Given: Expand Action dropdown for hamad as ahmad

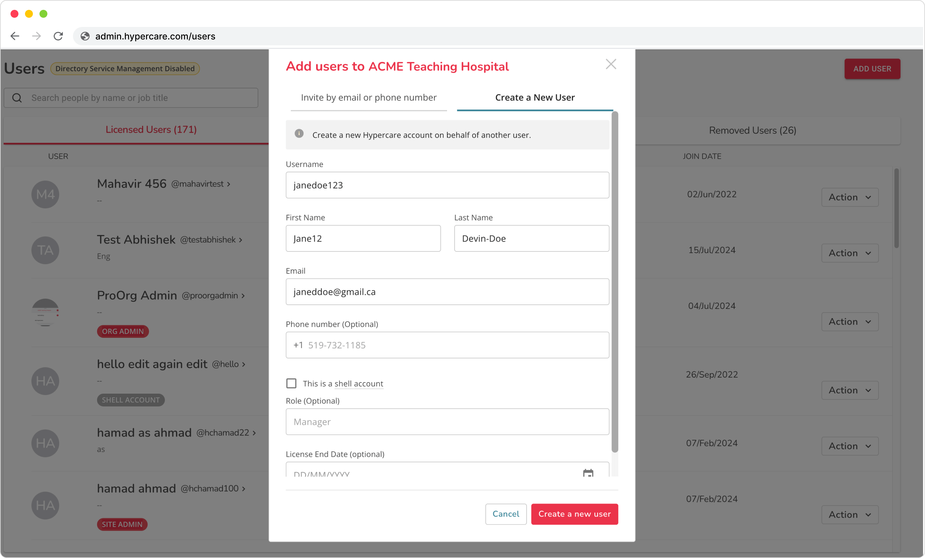Looking at the screenshot, I should click(850, 446).
